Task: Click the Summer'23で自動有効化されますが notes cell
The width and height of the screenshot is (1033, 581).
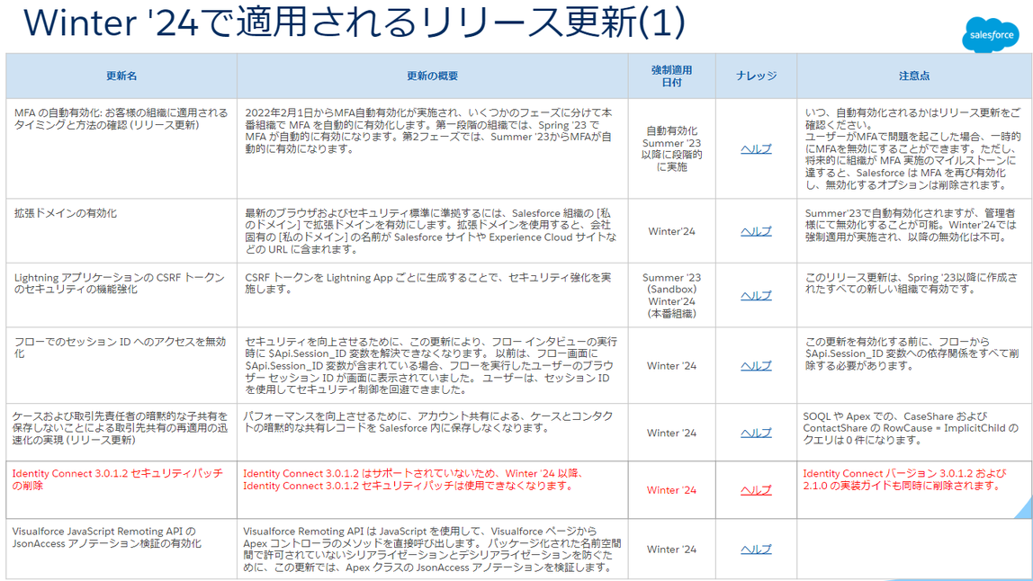Action: [914, 230]
